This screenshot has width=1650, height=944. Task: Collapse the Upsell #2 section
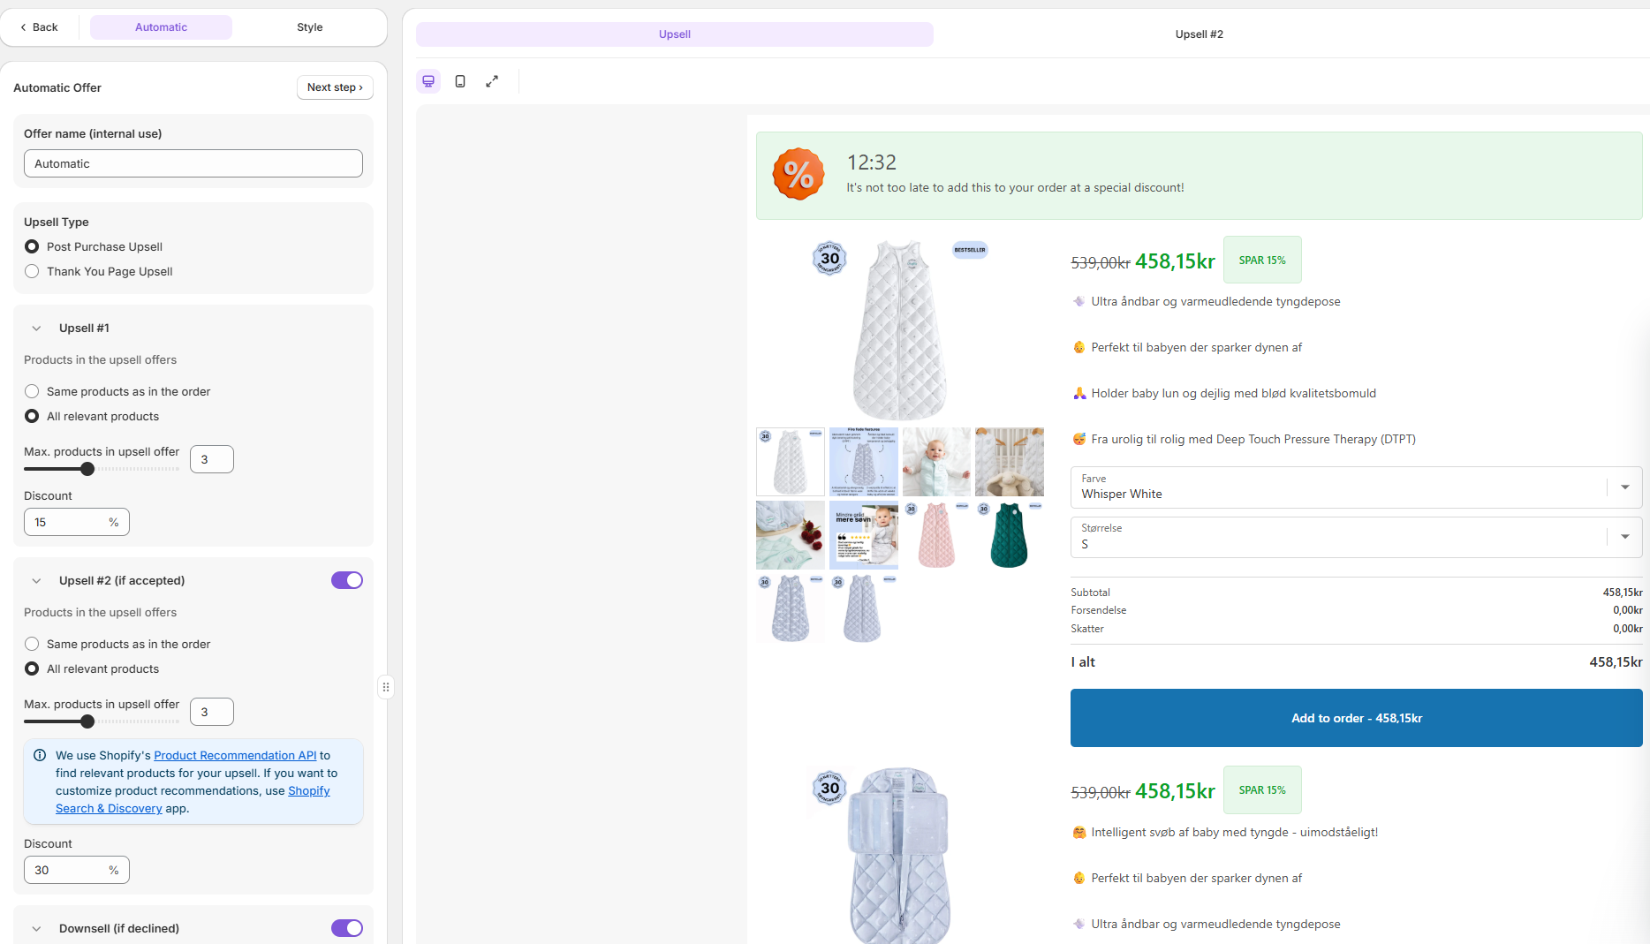coord(36,580)
